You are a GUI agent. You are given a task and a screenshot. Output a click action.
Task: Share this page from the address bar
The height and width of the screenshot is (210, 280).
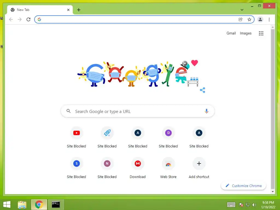(241, 19)
